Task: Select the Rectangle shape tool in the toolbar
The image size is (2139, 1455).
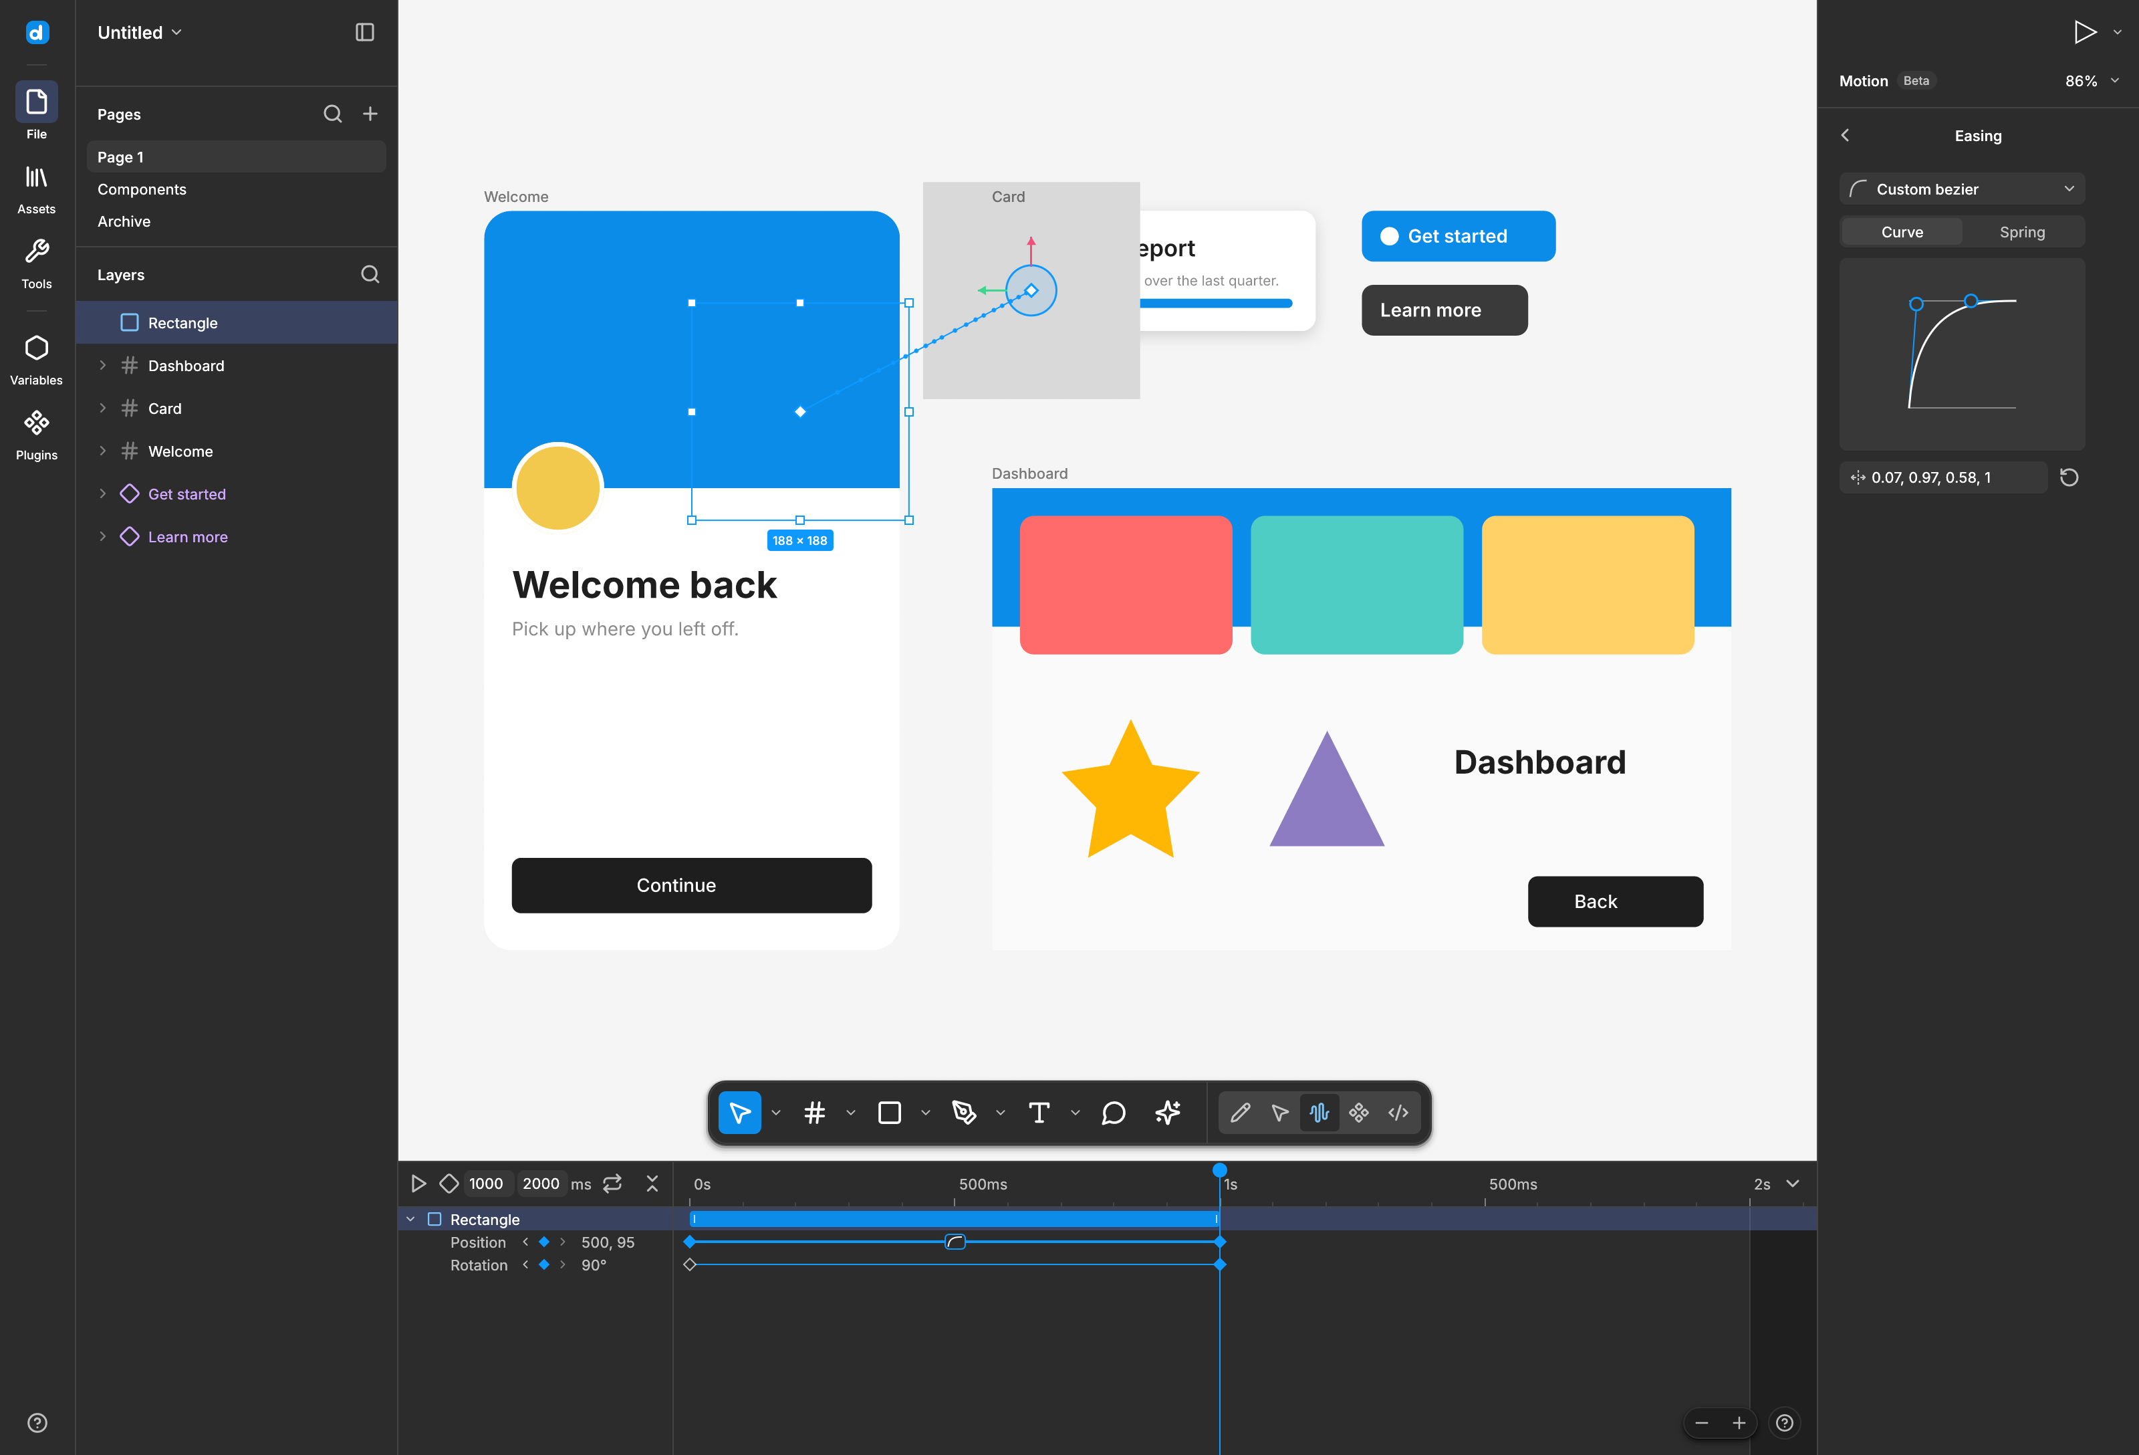Action: click(889, 1113)
